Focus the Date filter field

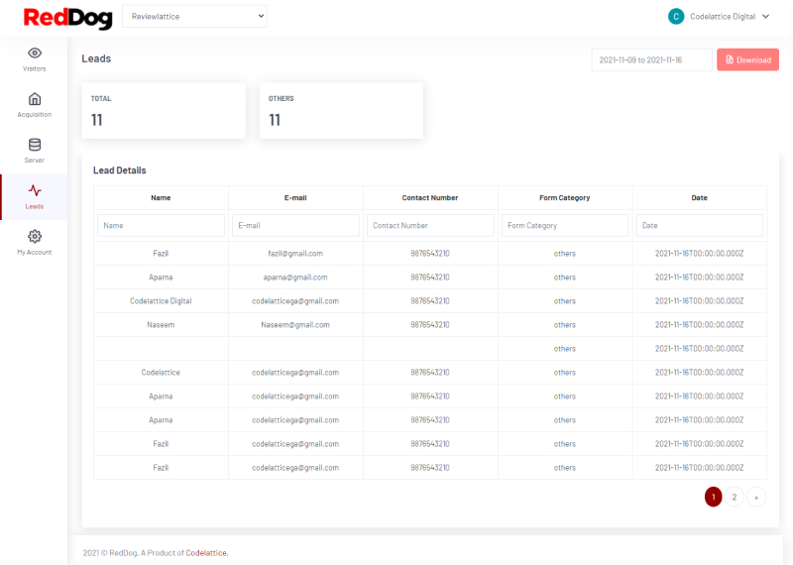coord(700,226)
